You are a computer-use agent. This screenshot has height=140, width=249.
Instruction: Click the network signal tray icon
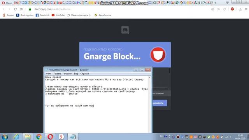coord(226,137)
